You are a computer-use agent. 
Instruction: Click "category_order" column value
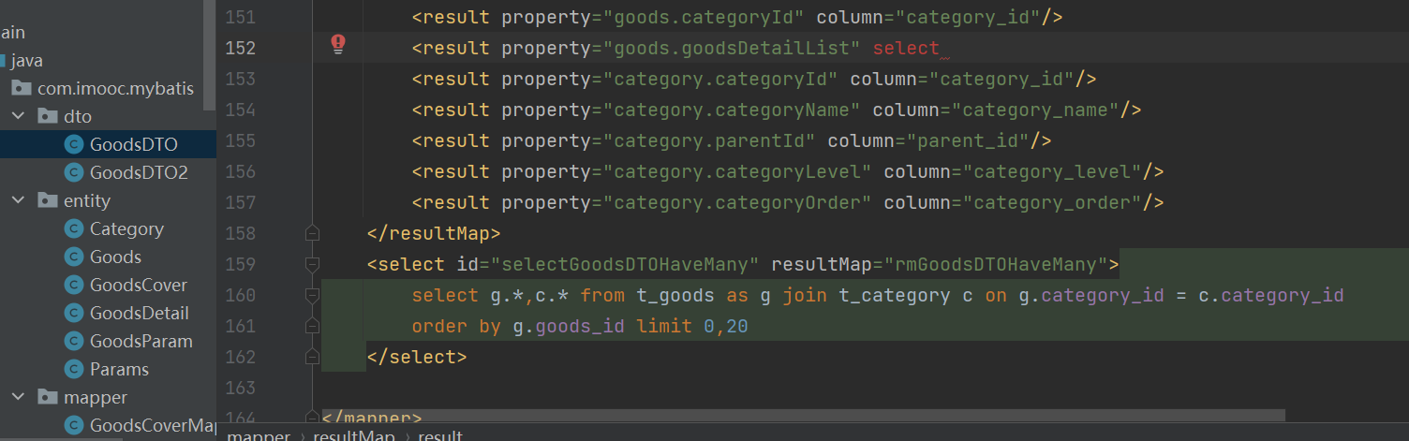coord(1052,202)
